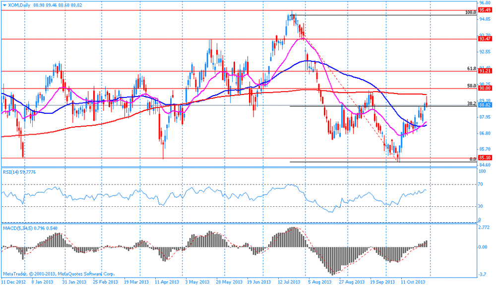The image size is (496, 286).
Task: Select the red 85.10 price level tag
Action: pyautogui.click(x=485, y=158)
